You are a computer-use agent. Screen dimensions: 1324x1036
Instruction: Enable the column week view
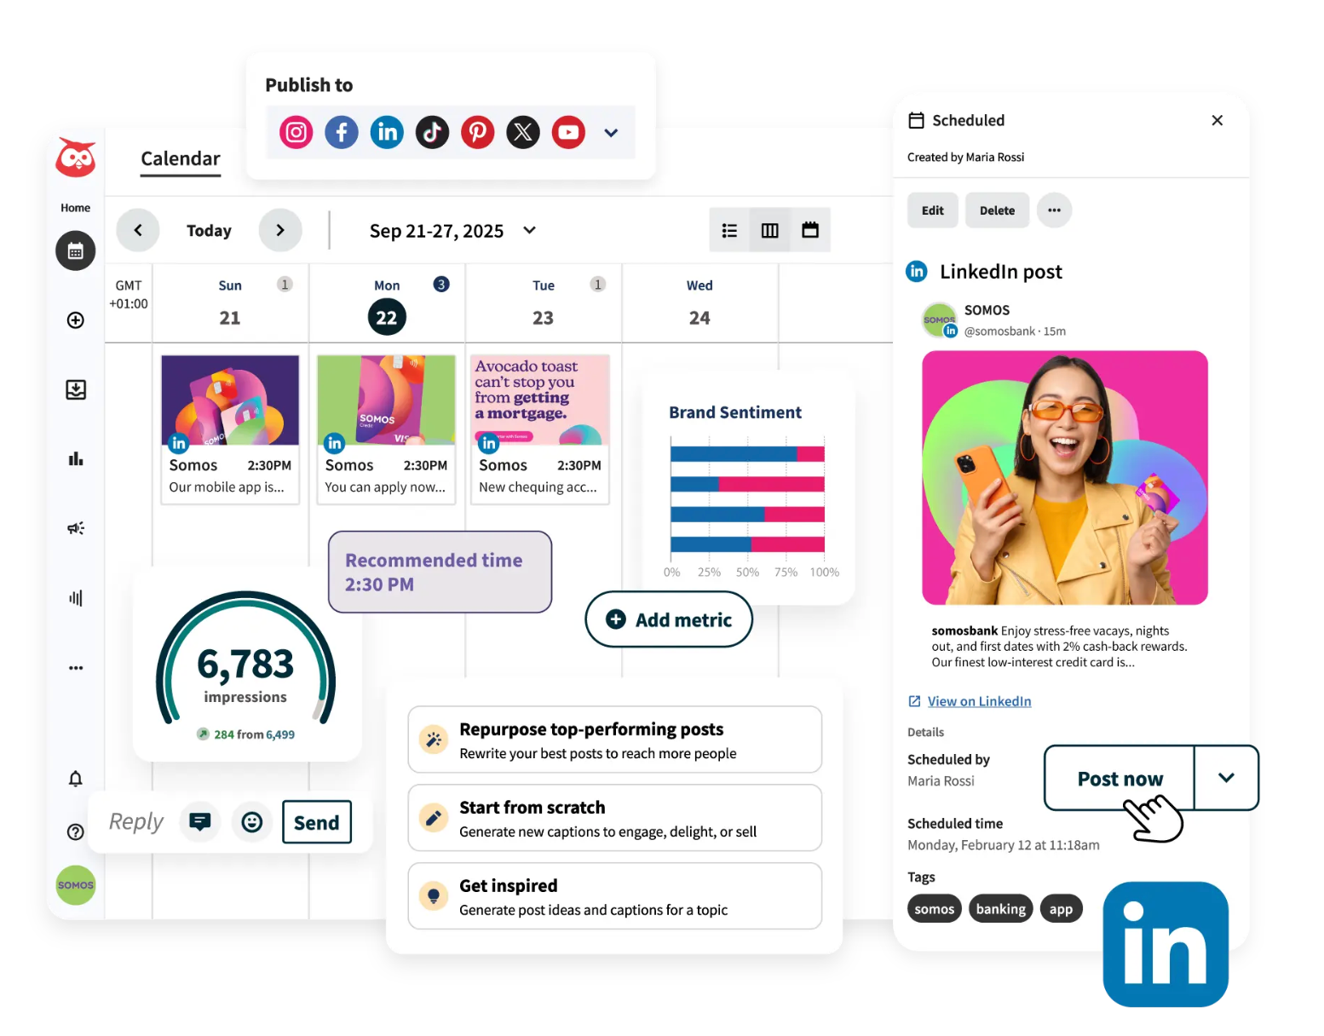[x=769, y=230]
